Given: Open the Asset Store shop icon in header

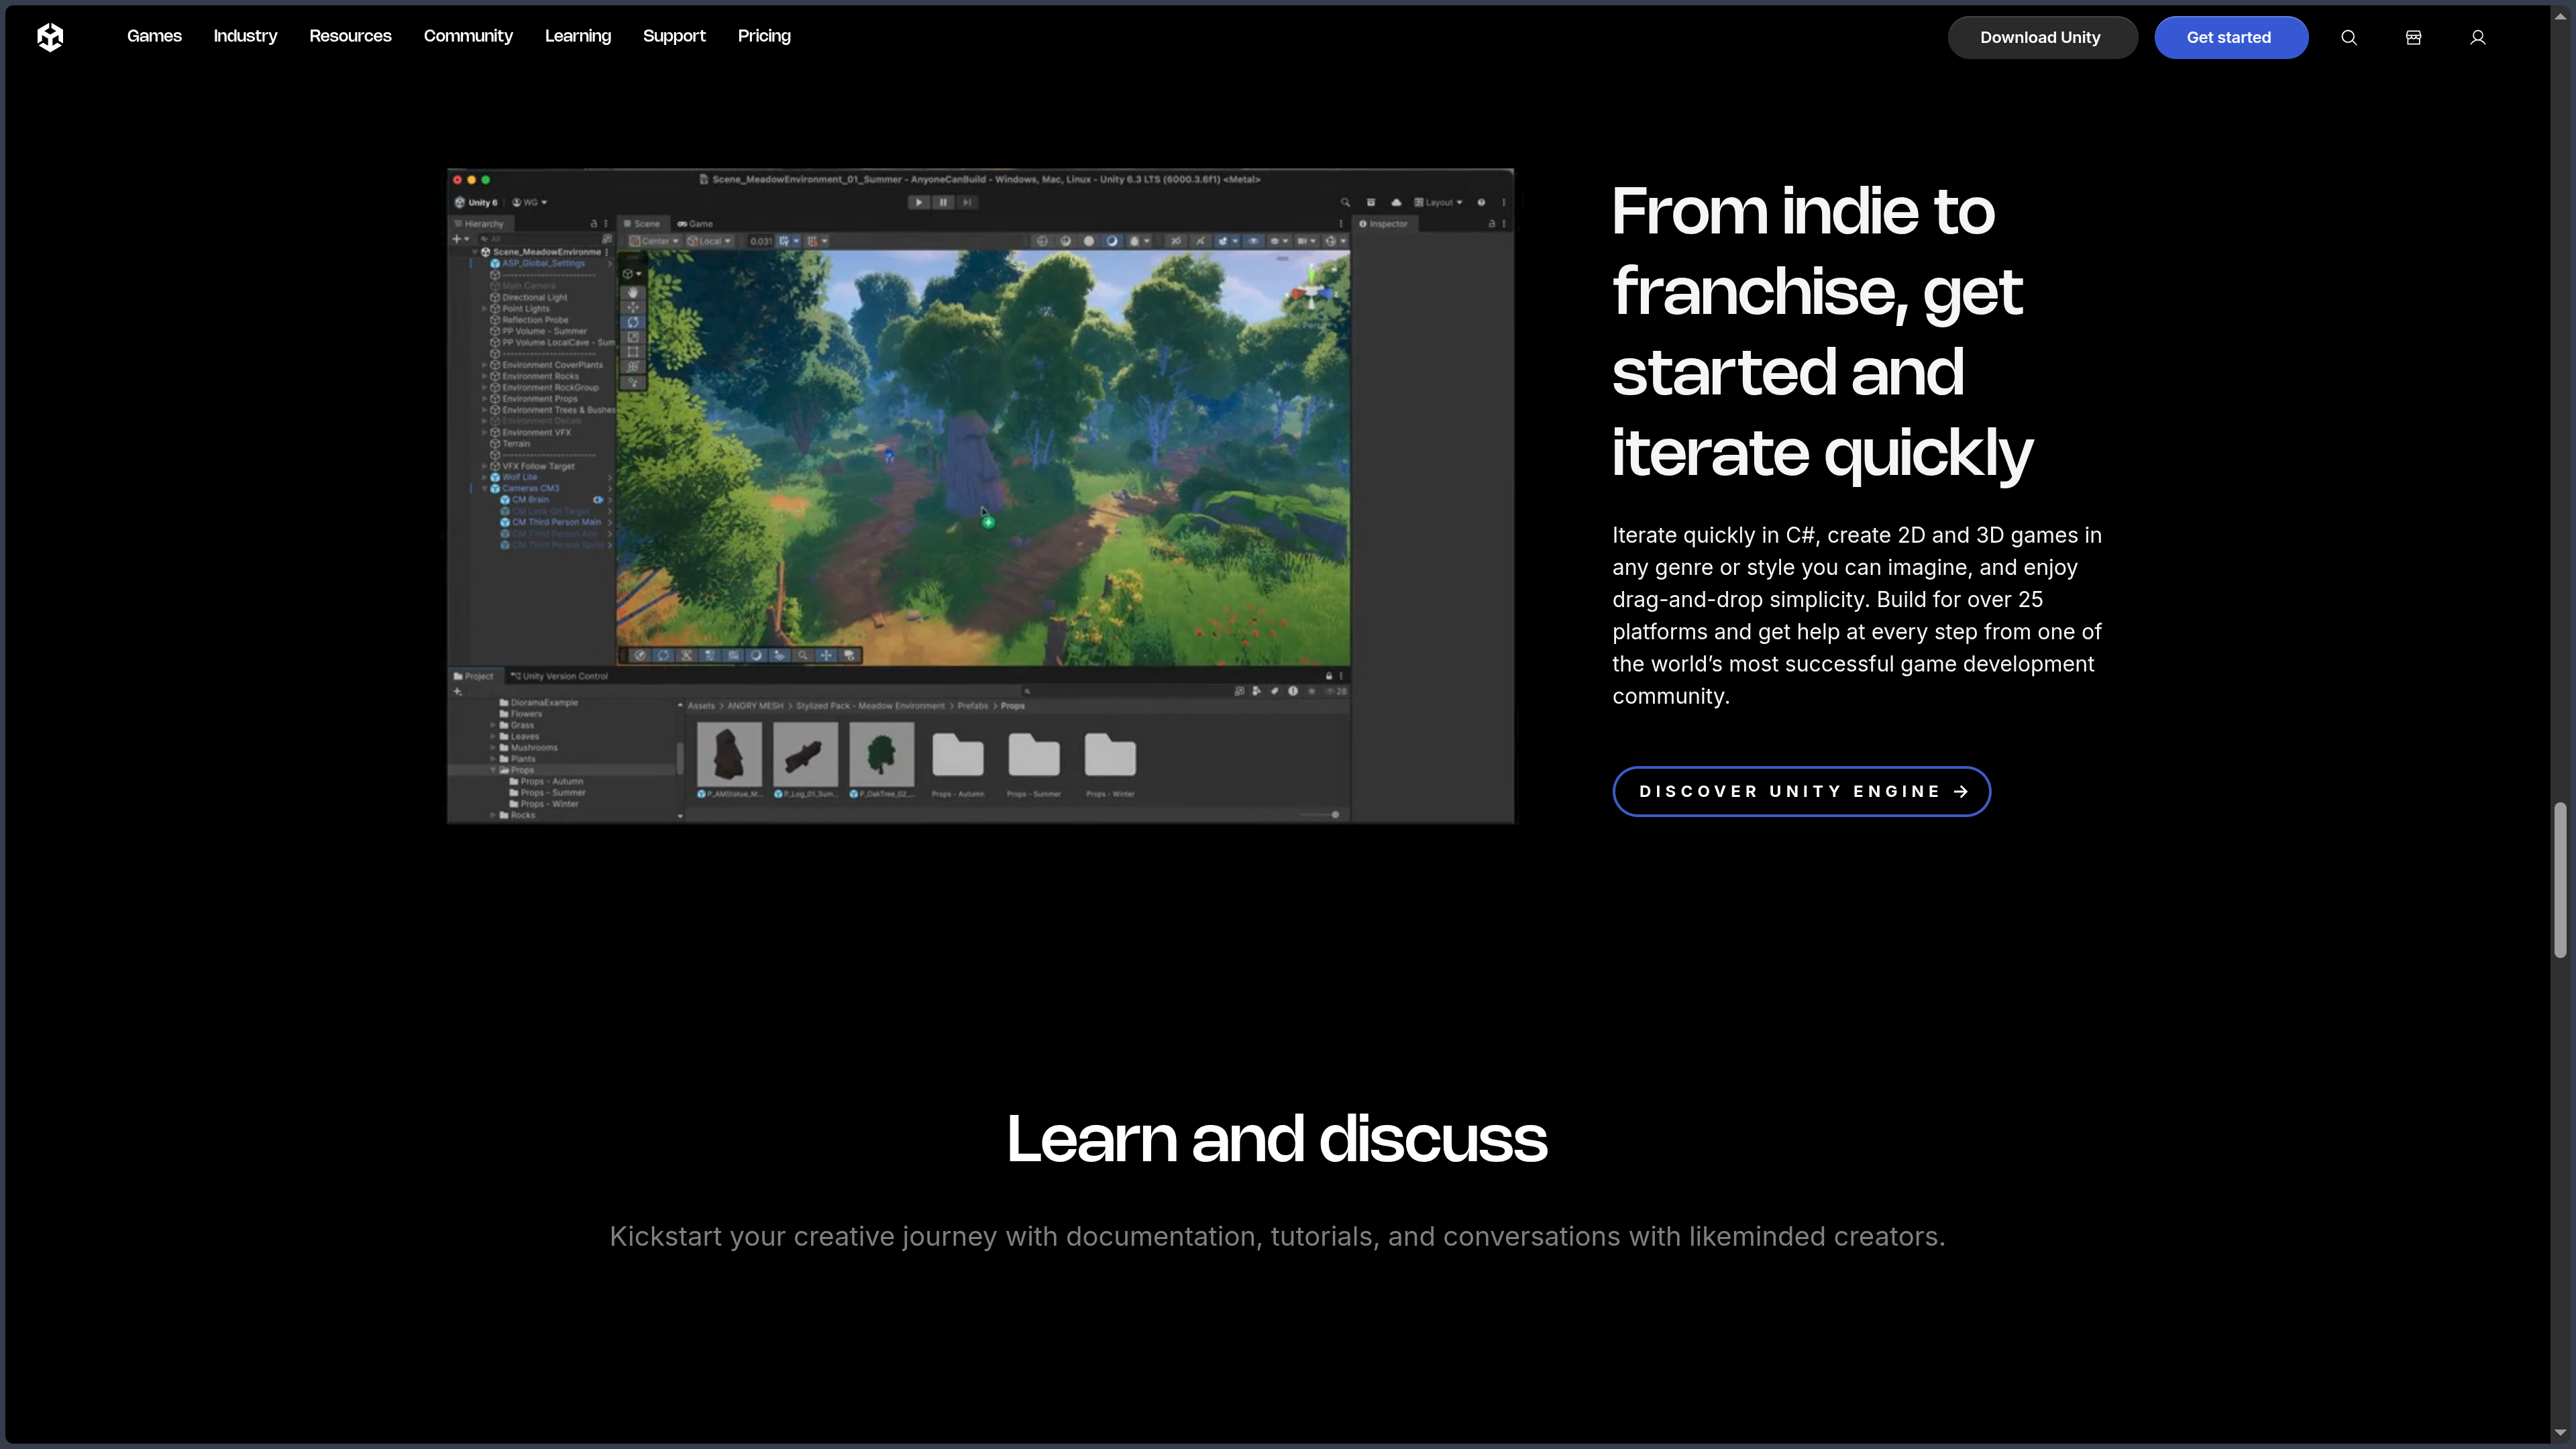Looking at the screenshot, I should pos(2413,38).
